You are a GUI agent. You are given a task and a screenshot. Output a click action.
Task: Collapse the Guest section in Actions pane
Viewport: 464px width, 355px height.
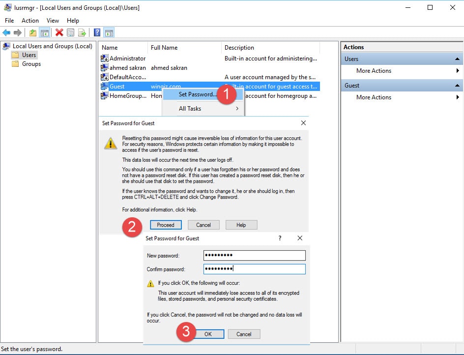coord(457,86)
